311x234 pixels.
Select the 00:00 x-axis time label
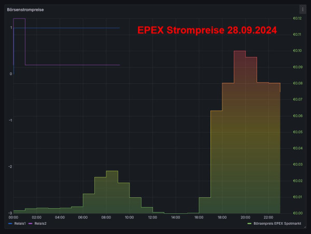point(13,217)
